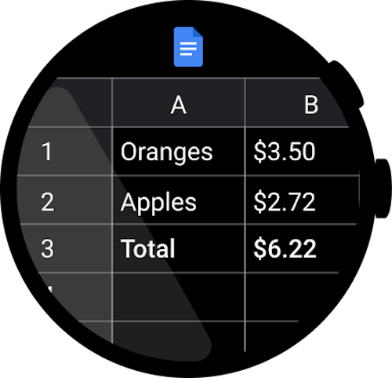Select row 2 header
392x378 pixels.
63,200
